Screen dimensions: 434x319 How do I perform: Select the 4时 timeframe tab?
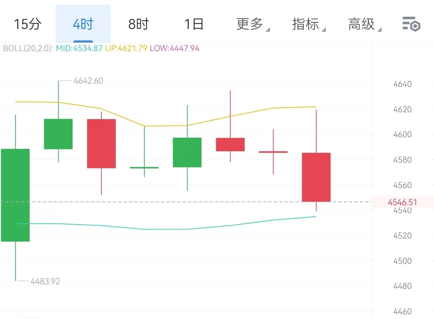point(83,24)
